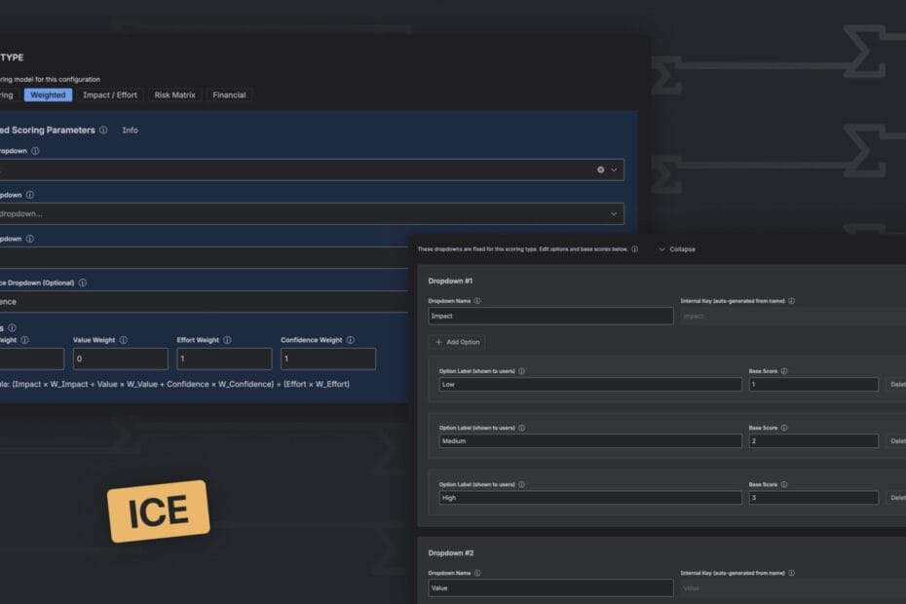The image size is (906, 604).
Task: Click info icon beside Low option's Base Score
Action: (x=783, y=371)
